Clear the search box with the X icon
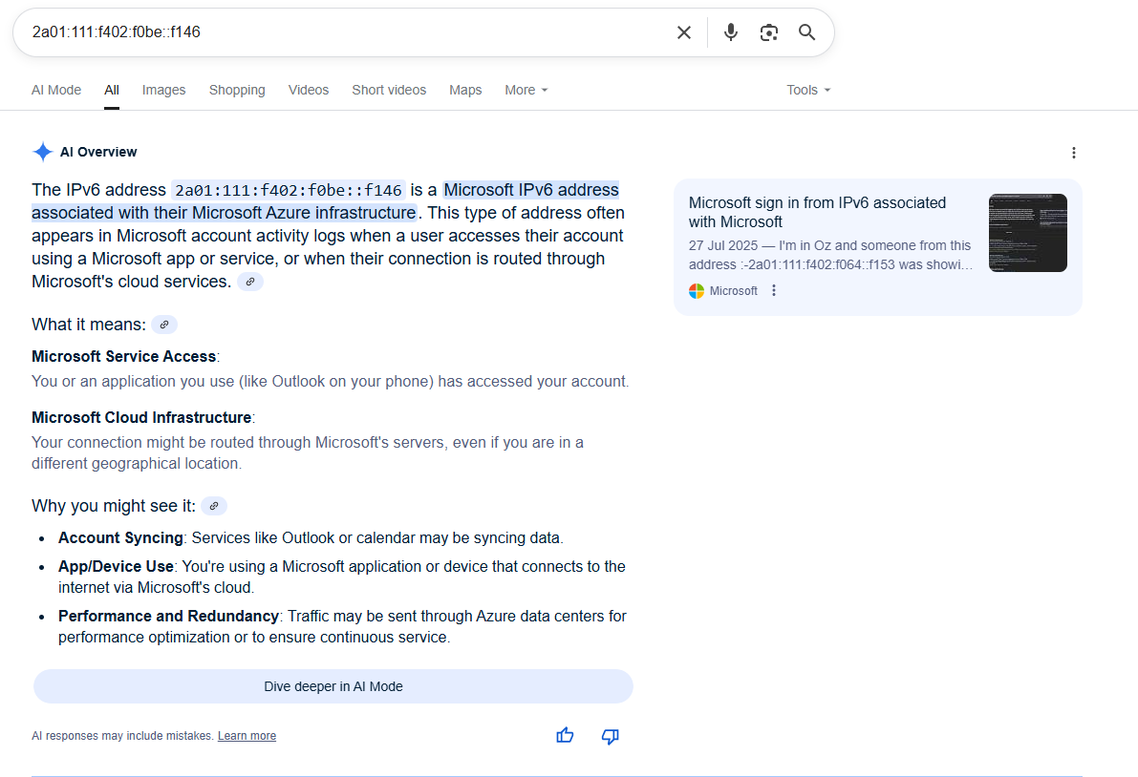The width and height of the screenshot is (1138, 777). (x=684, y=32)
